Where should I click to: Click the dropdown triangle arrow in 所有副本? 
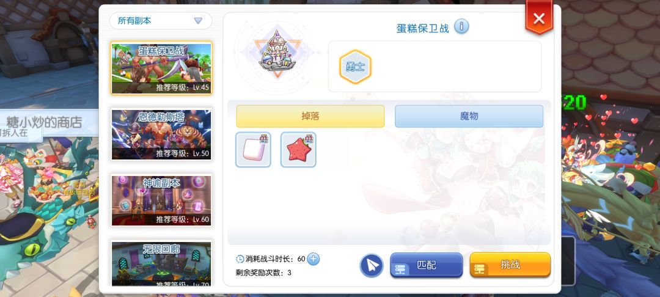(198, 21)
